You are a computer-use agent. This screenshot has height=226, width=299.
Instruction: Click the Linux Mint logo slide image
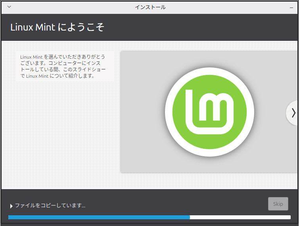(209, 112)
